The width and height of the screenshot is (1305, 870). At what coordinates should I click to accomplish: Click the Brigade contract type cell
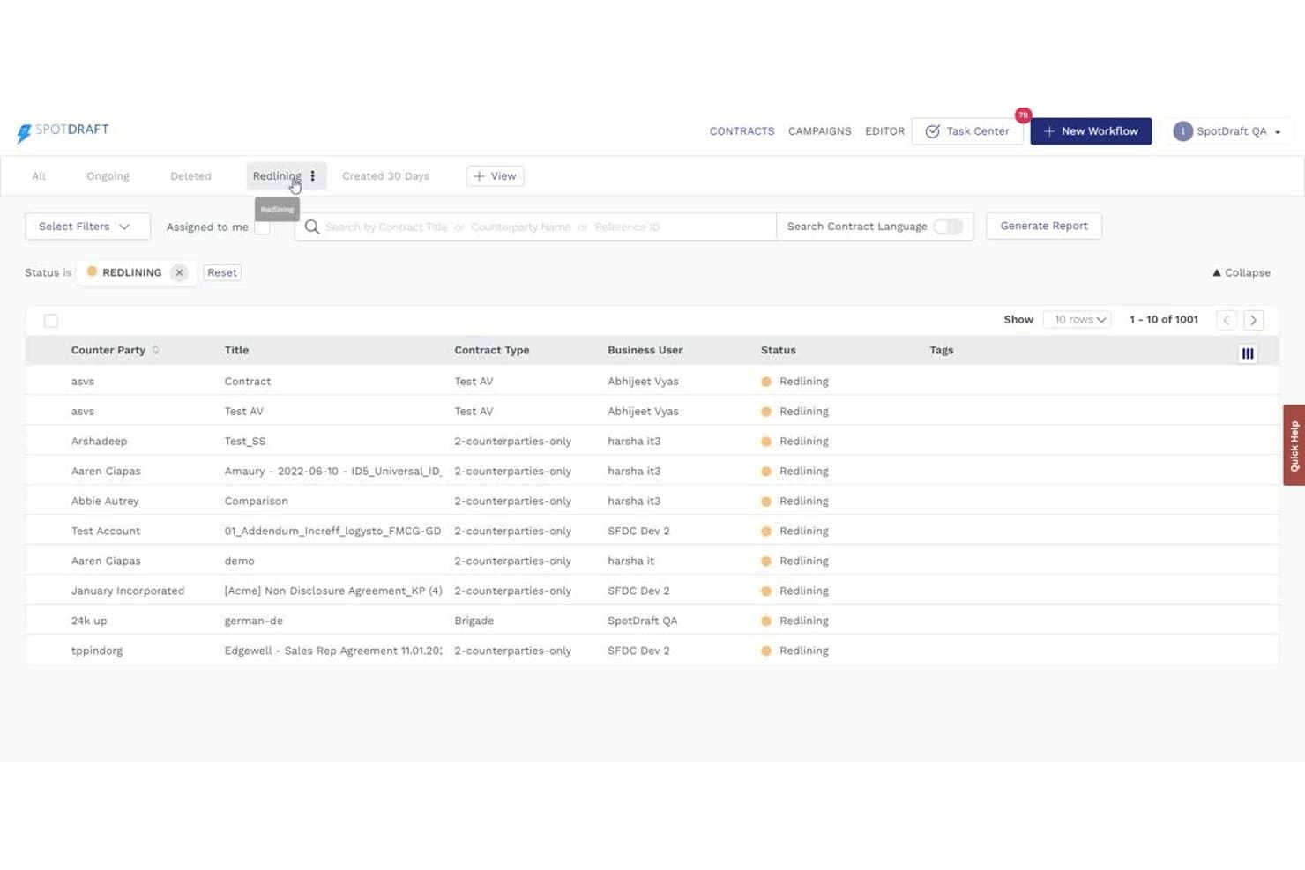pos(474,621)
